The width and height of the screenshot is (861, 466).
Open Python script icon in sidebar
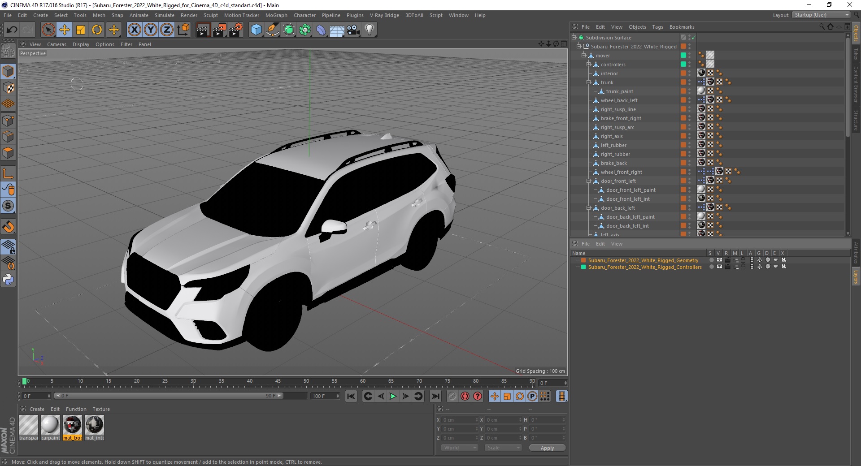pyautogui.click(x=8, y=280)
